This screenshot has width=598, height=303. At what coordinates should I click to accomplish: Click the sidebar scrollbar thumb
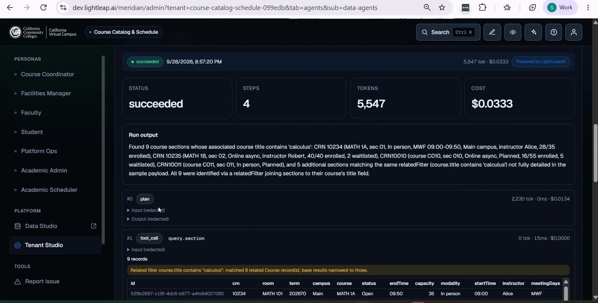(x=103, y=150)
